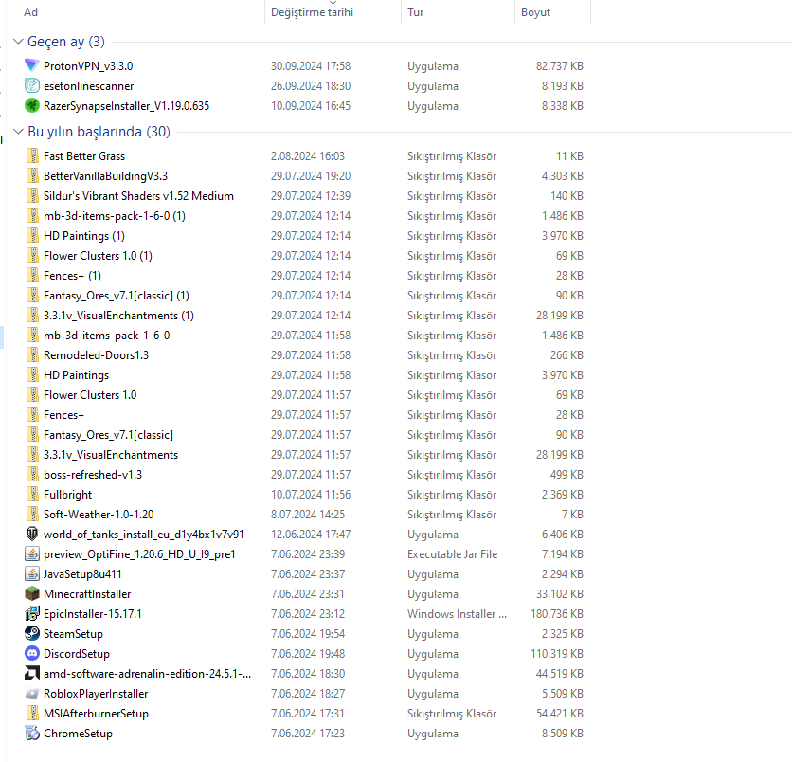Click the RazerSynapseInstaller green icon
Image resolution: width=792 pixels, height=762 pixels.
pos(32,105)
